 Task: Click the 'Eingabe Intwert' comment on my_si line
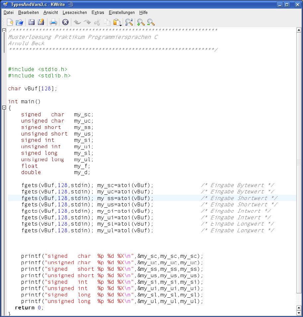236,211
